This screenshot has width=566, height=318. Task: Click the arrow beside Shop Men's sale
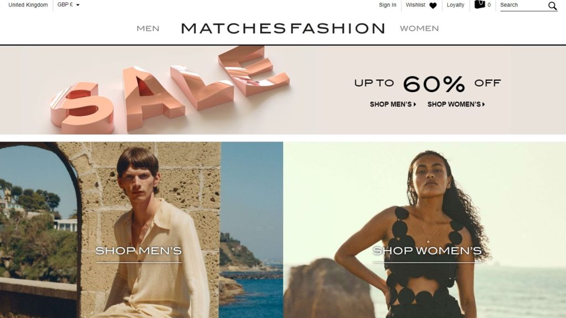(415, 104)
